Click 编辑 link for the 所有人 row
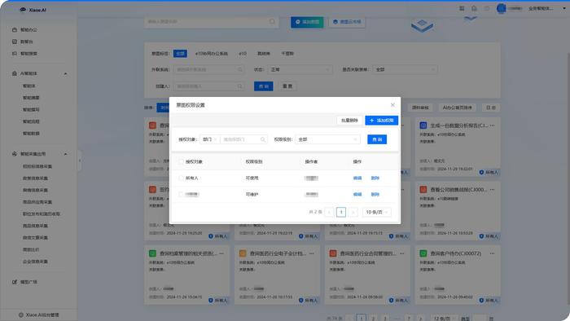The image size is (570, 321). [x=357, y=178]
